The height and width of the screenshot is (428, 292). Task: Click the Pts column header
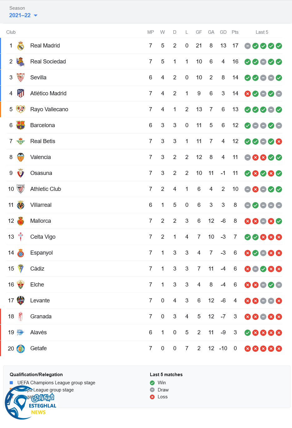coord(235,32)
